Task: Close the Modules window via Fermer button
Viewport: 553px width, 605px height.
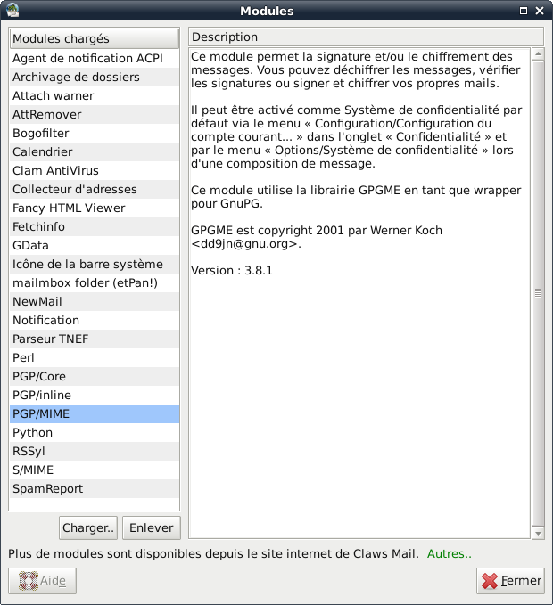Action: pos(510,581)
